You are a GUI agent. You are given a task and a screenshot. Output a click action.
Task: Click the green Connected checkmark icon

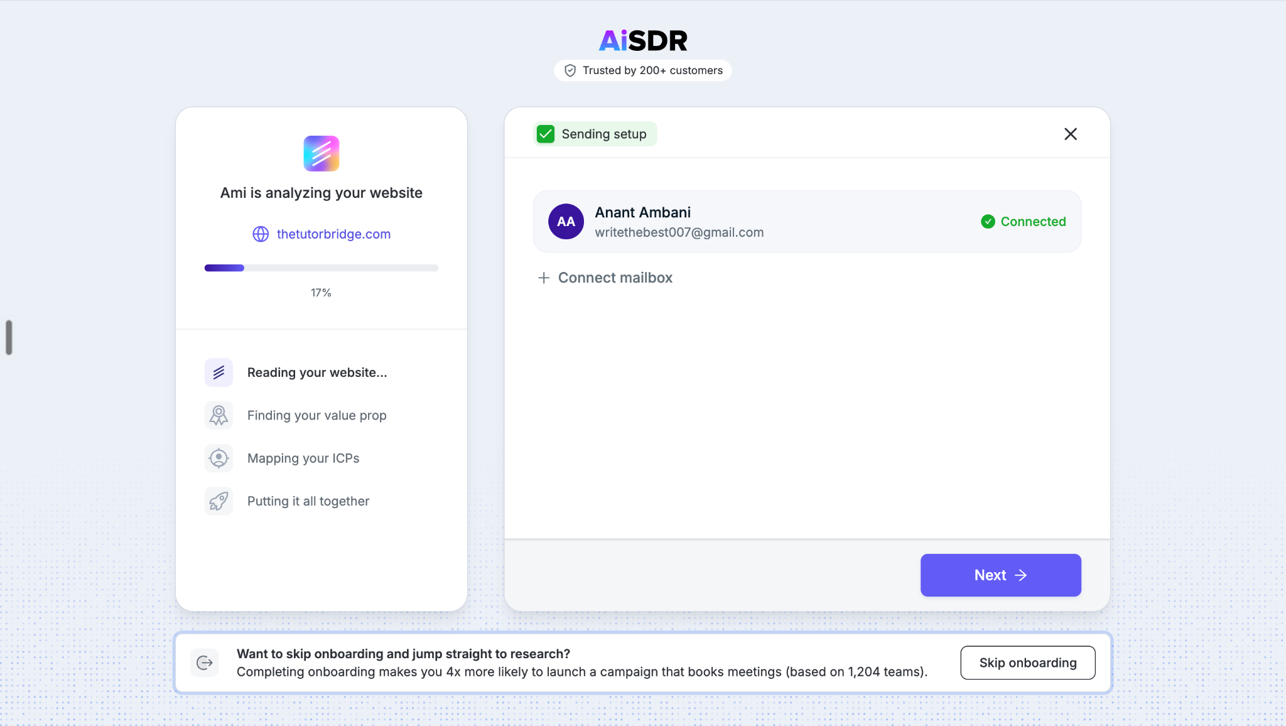(x=988, y=221)
